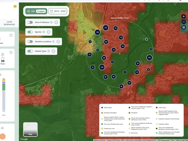Open Sensitive Locations ellipsis menu

pos(58,42)
